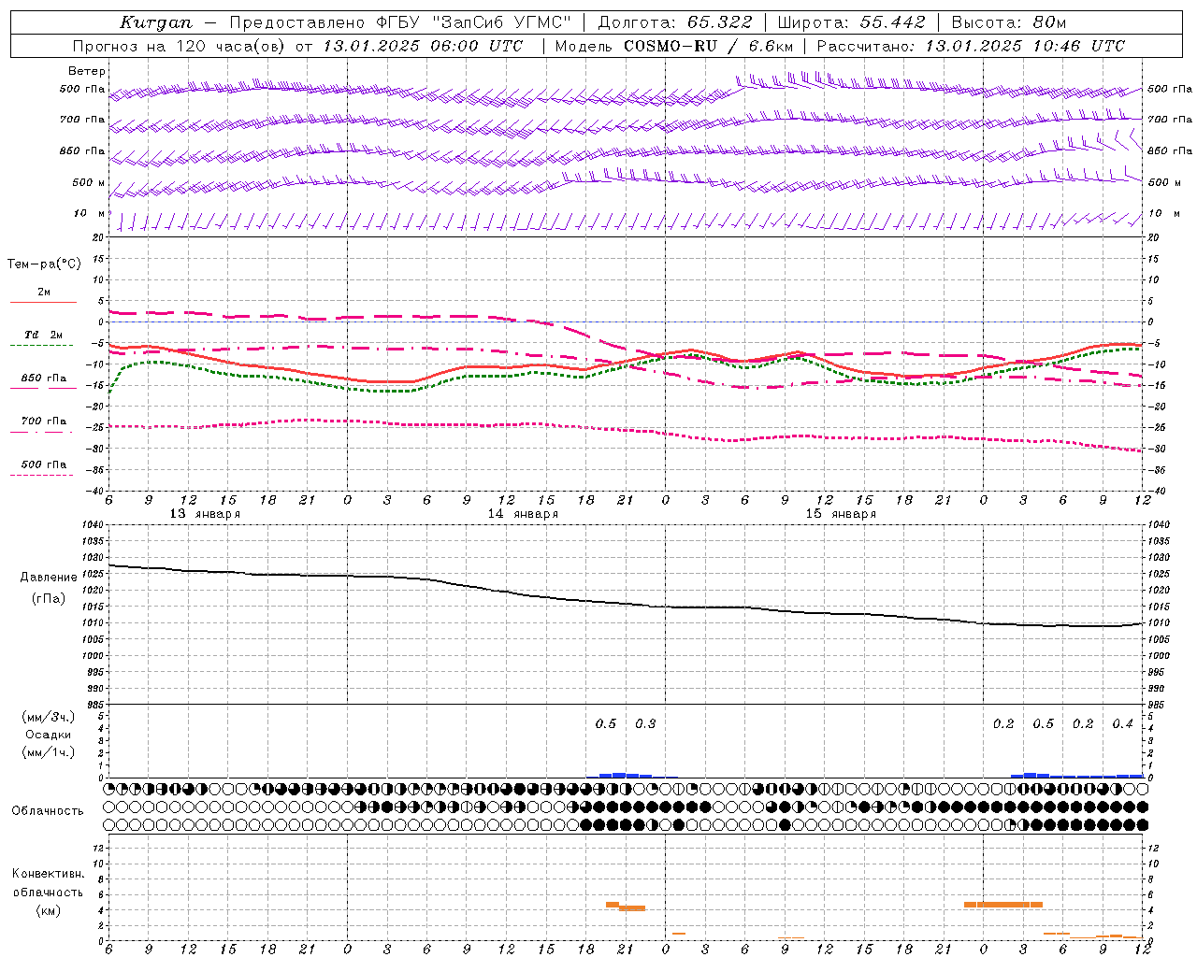1197x957 pixels.
Task: Click the '14 января' date label
Action: (523, 514)
